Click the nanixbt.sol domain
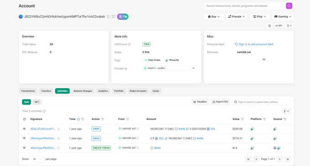 (244, 52)
